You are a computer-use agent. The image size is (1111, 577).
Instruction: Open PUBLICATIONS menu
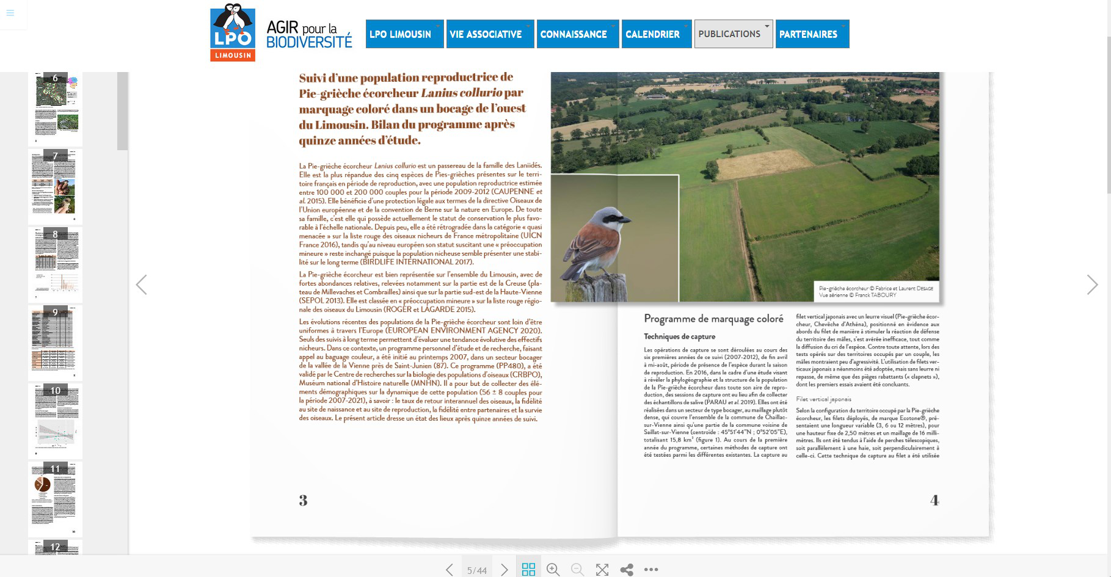pyautogui.click(x=734, y=34)
